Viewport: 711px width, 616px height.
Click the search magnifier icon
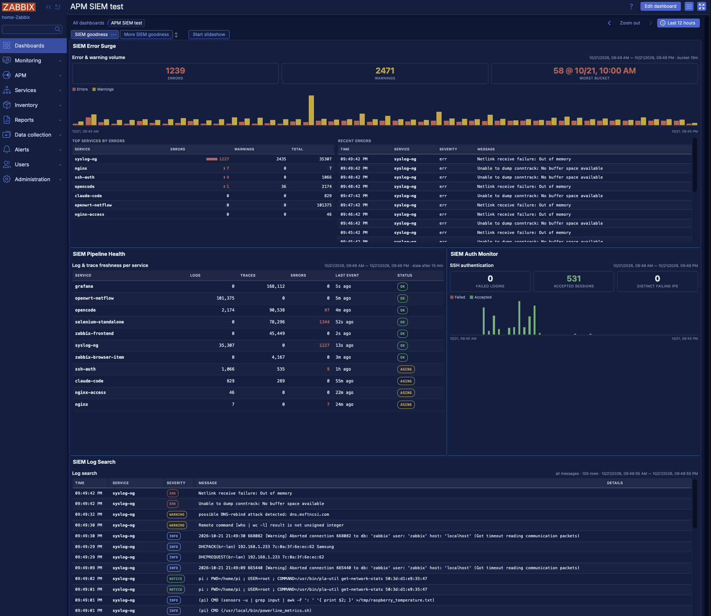point(58,29)
